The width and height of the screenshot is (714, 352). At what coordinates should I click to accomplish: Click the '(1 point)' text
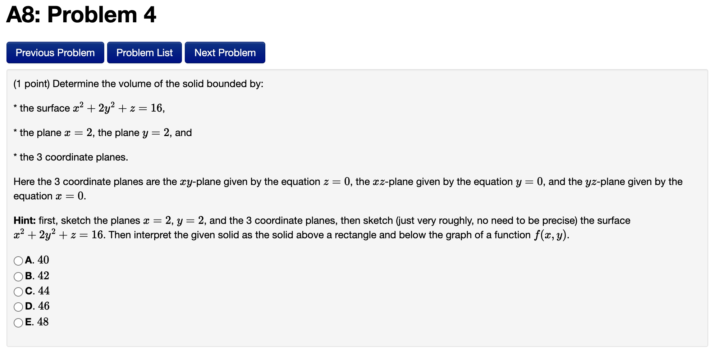(32, 84)
